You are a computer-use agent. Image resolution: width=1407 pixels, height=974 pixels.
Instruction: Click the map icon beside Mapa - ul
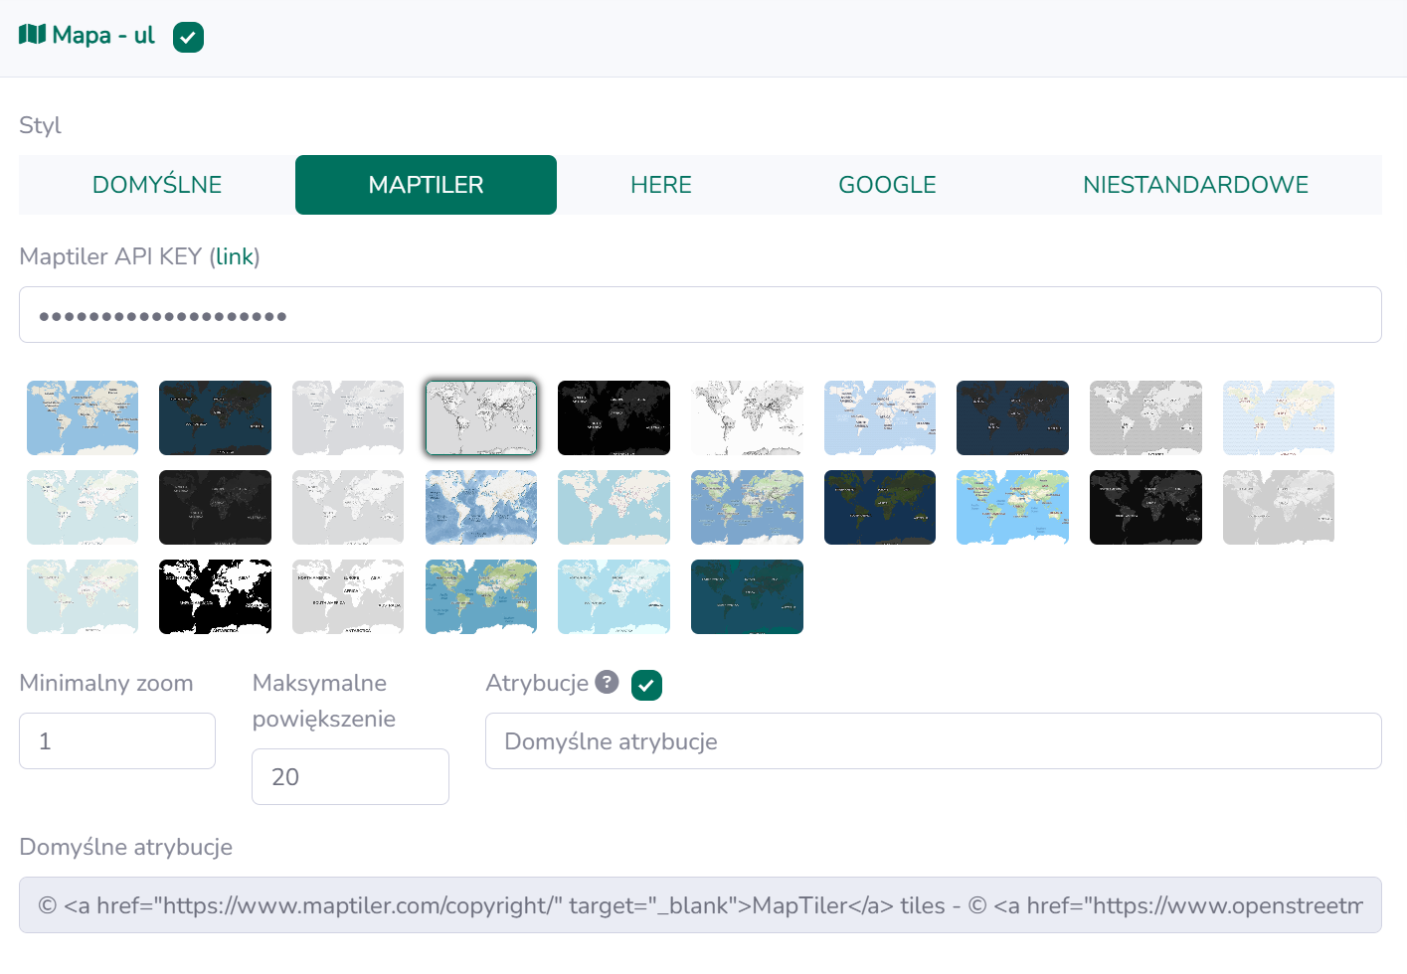(32, 35)
